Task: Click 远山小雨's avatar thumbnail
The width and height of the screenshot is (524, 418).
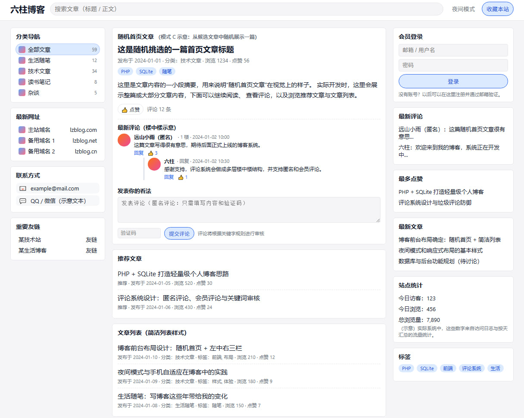Action: pos(124,140)
